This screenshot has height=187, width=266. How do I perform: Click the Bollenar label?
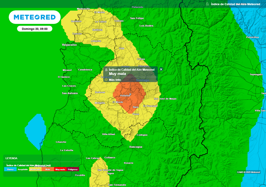tap(100, 92)
